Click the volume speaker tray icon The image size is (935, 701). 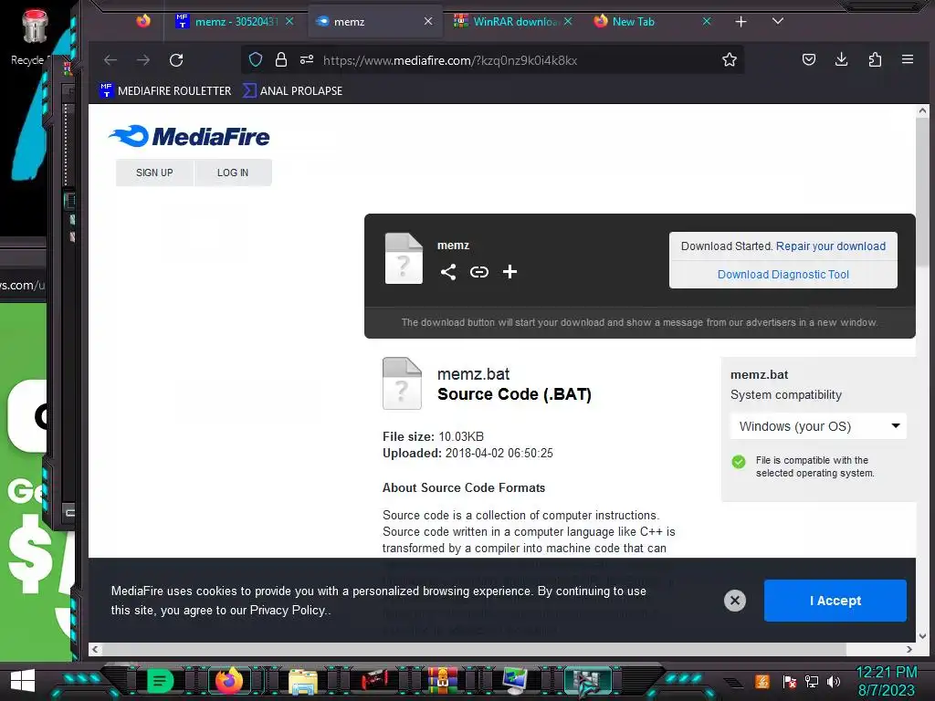(834, 681)
